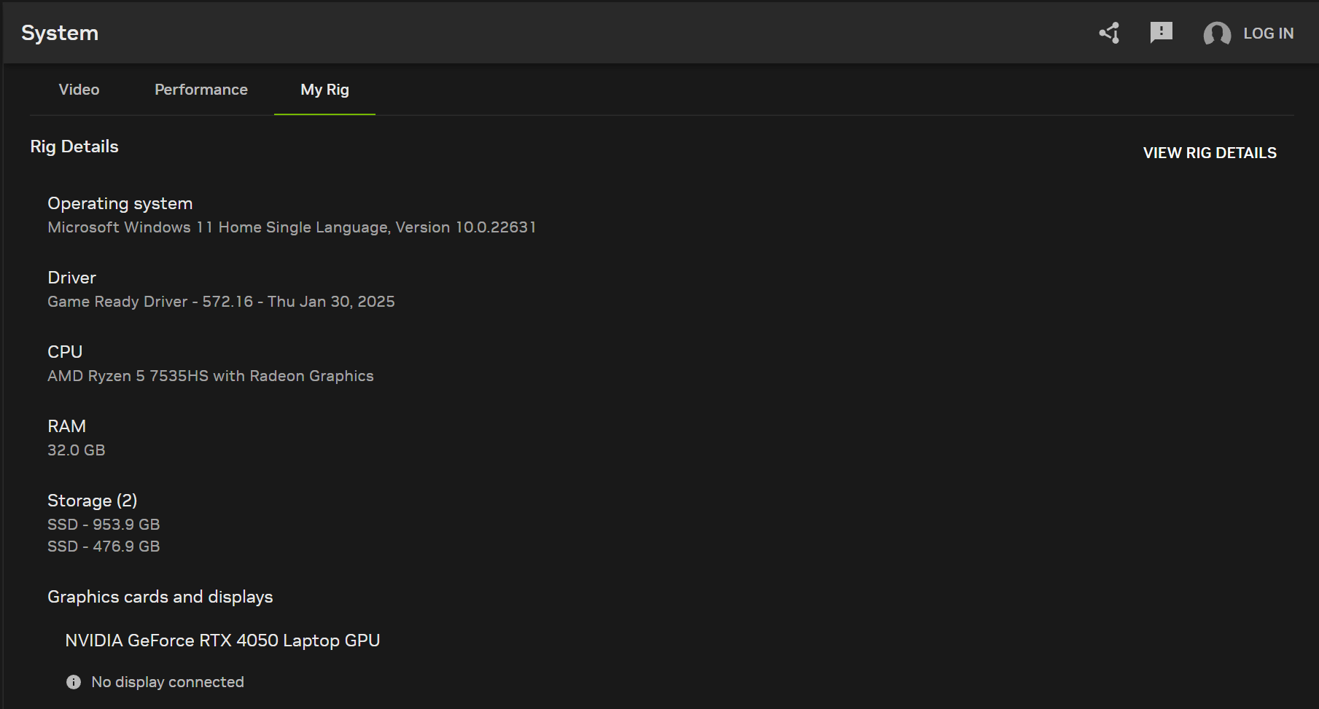Click the info icon beside No display connected
1319x709 pixels.
click(x=74, y=682)
